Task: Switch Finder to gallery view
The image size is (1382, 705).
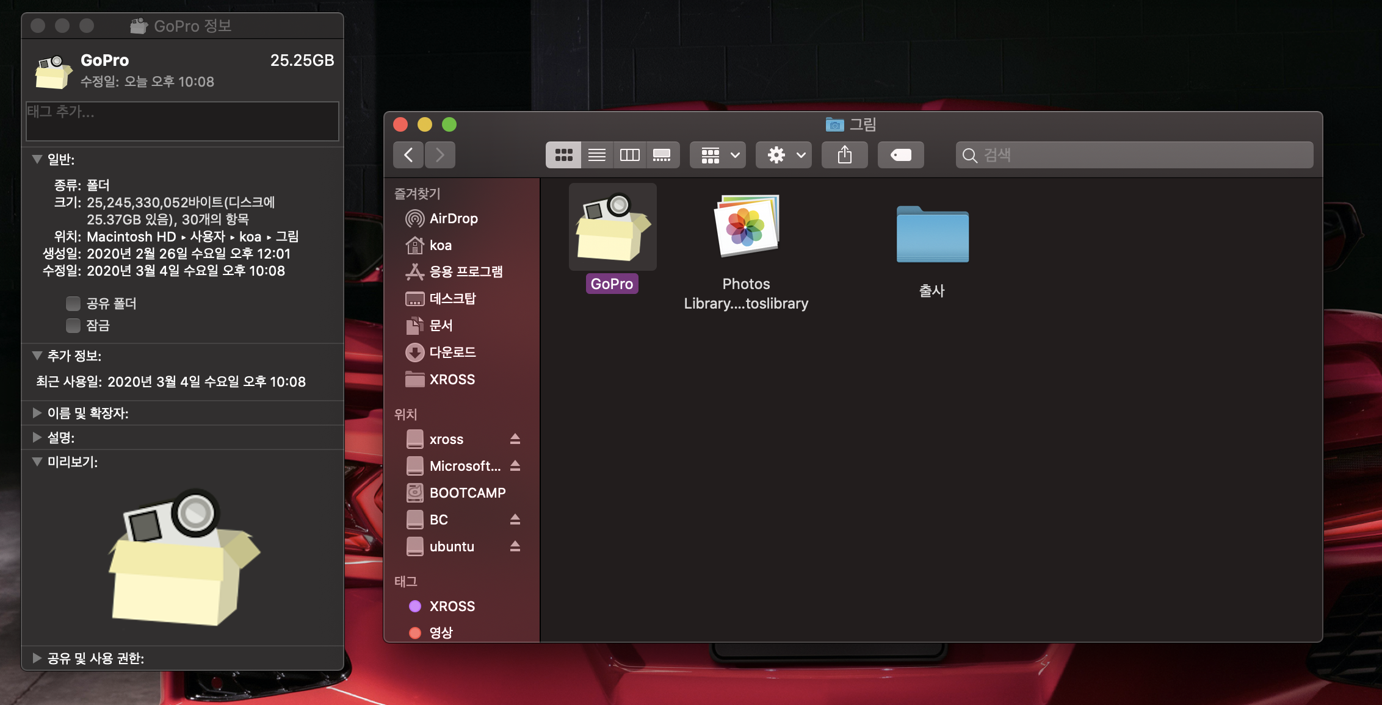Action: (662, 155)
